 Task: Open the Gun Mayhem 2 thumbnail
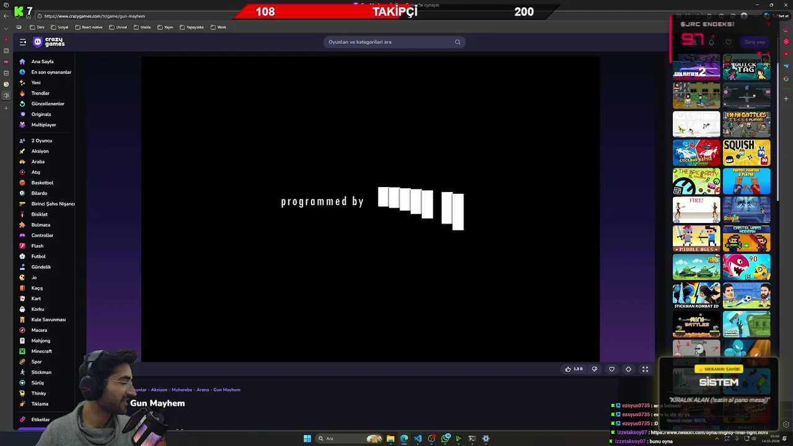pos(696,68)
